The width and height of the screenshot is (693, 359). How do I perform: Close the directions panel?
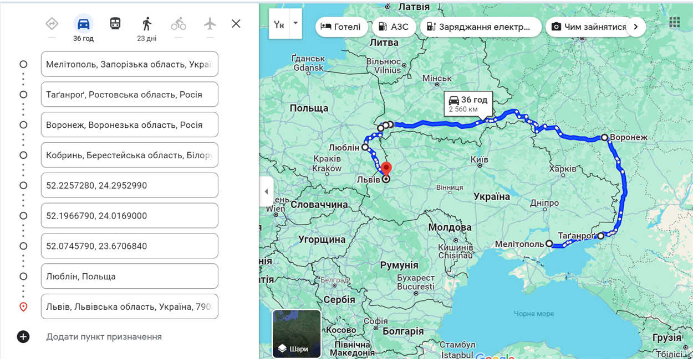tap(236, 24)
